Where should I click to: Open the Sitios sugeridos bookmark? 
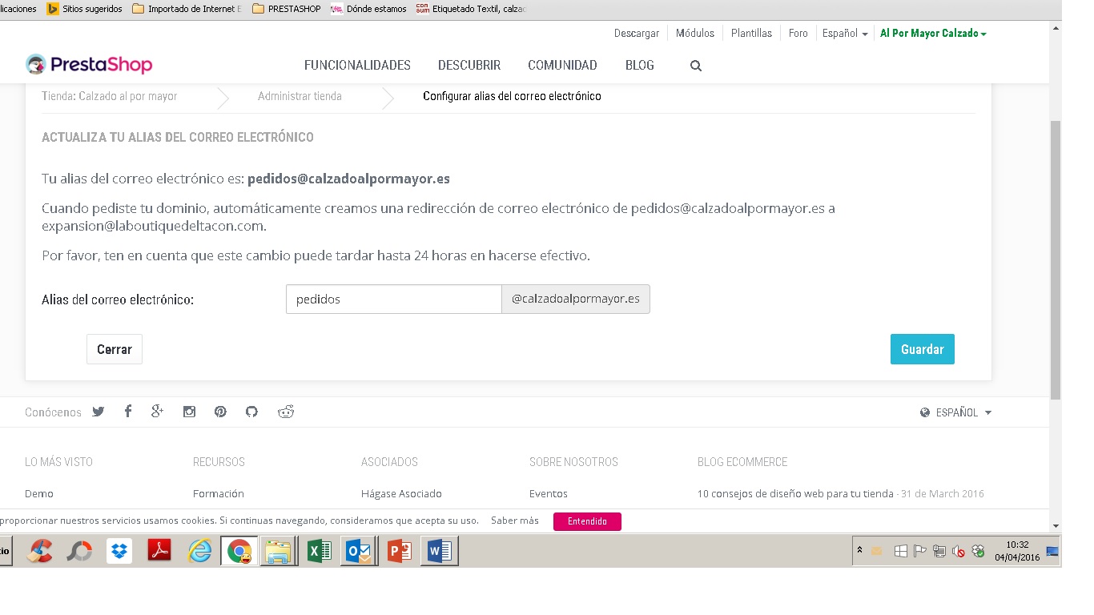[85, 10]
